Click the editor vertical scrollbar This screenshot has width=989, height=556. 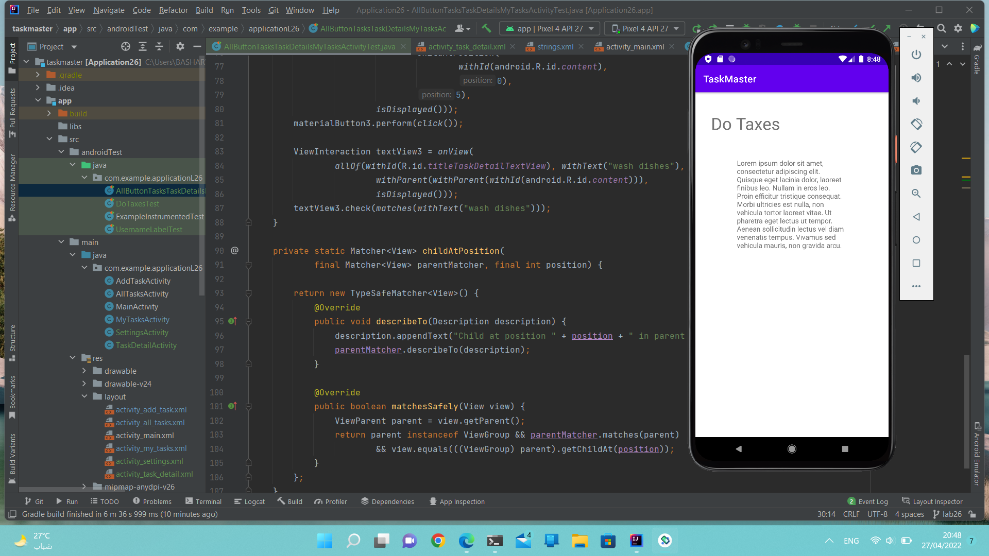pos(967,411)
